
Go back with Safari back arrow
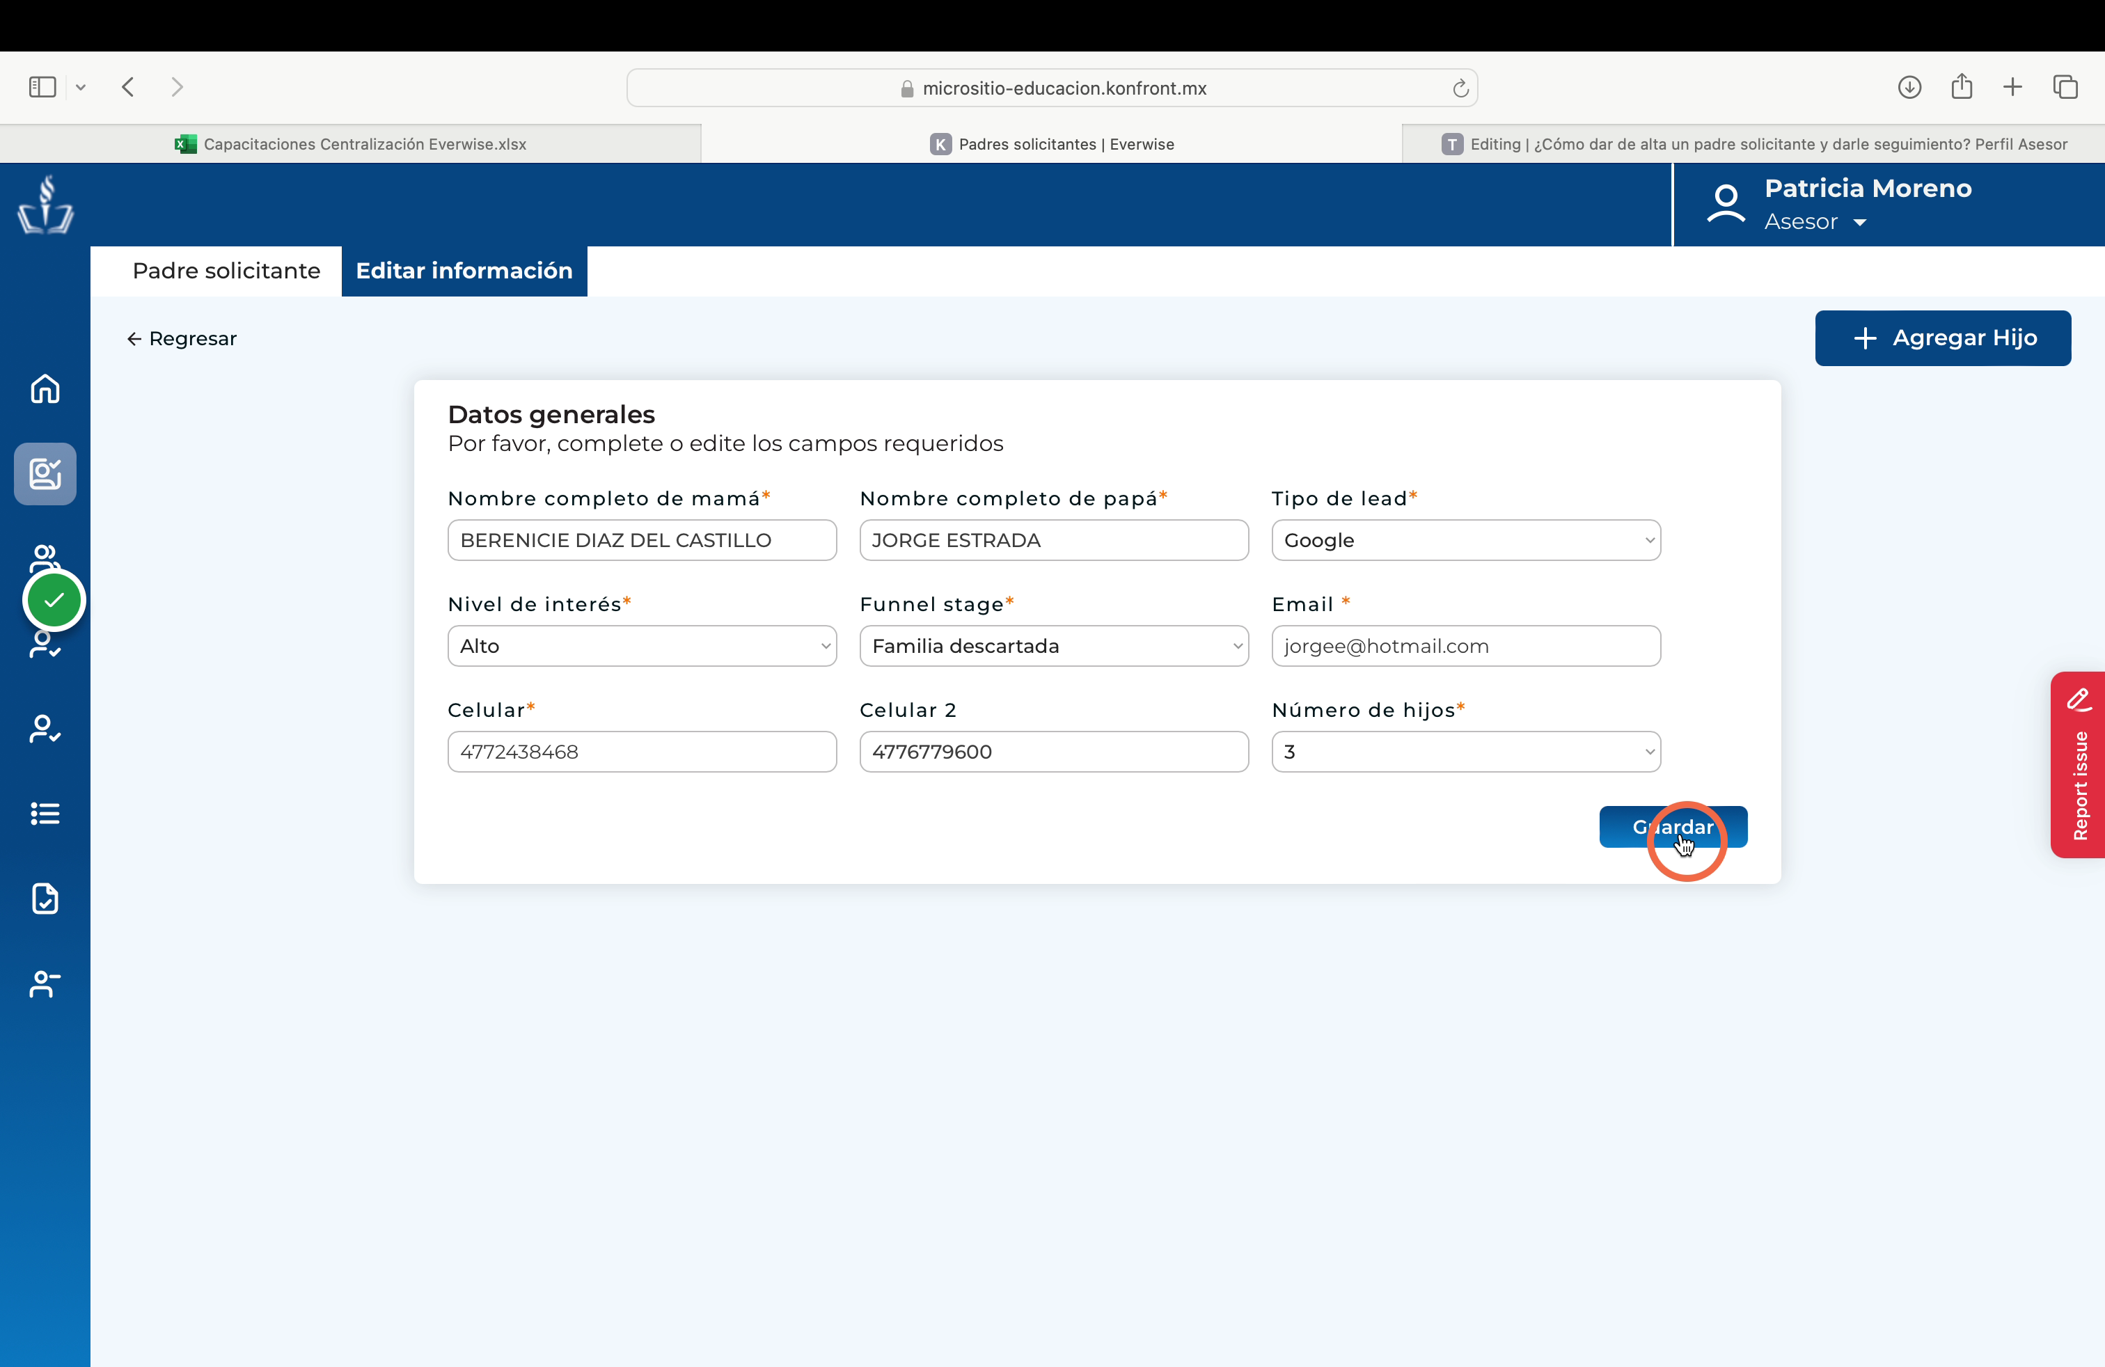pyautogui.click(x=128, y=86)
